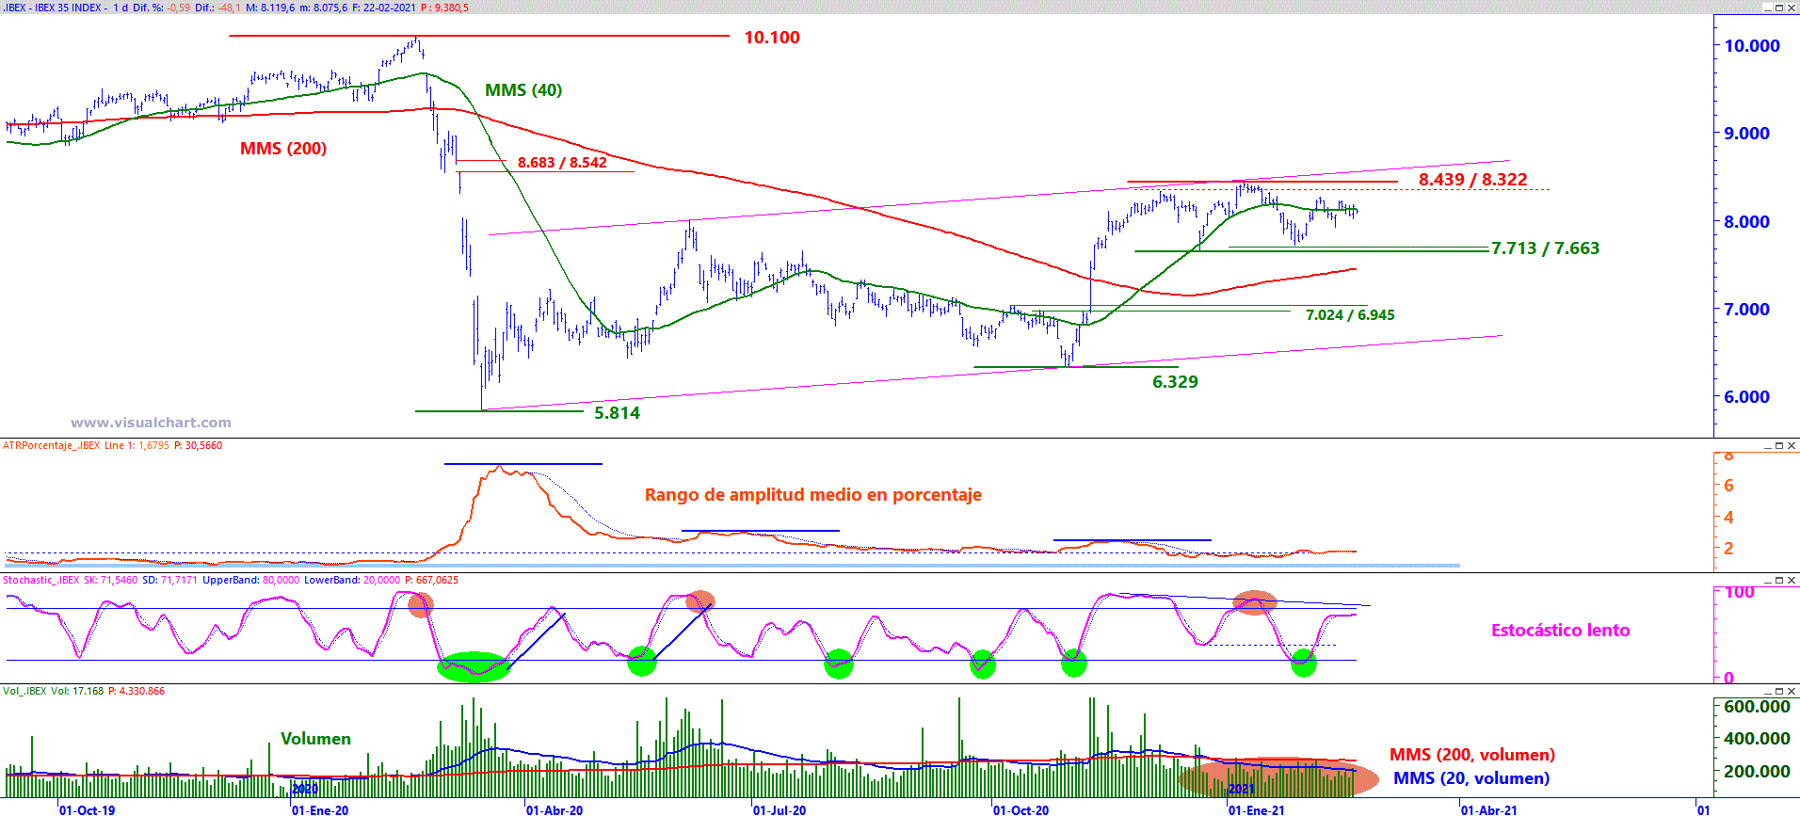Maximize the IBEX 35 price chart panel
The width and height of the screenshot is (1800, 816).
click(x=1779, y=8)
